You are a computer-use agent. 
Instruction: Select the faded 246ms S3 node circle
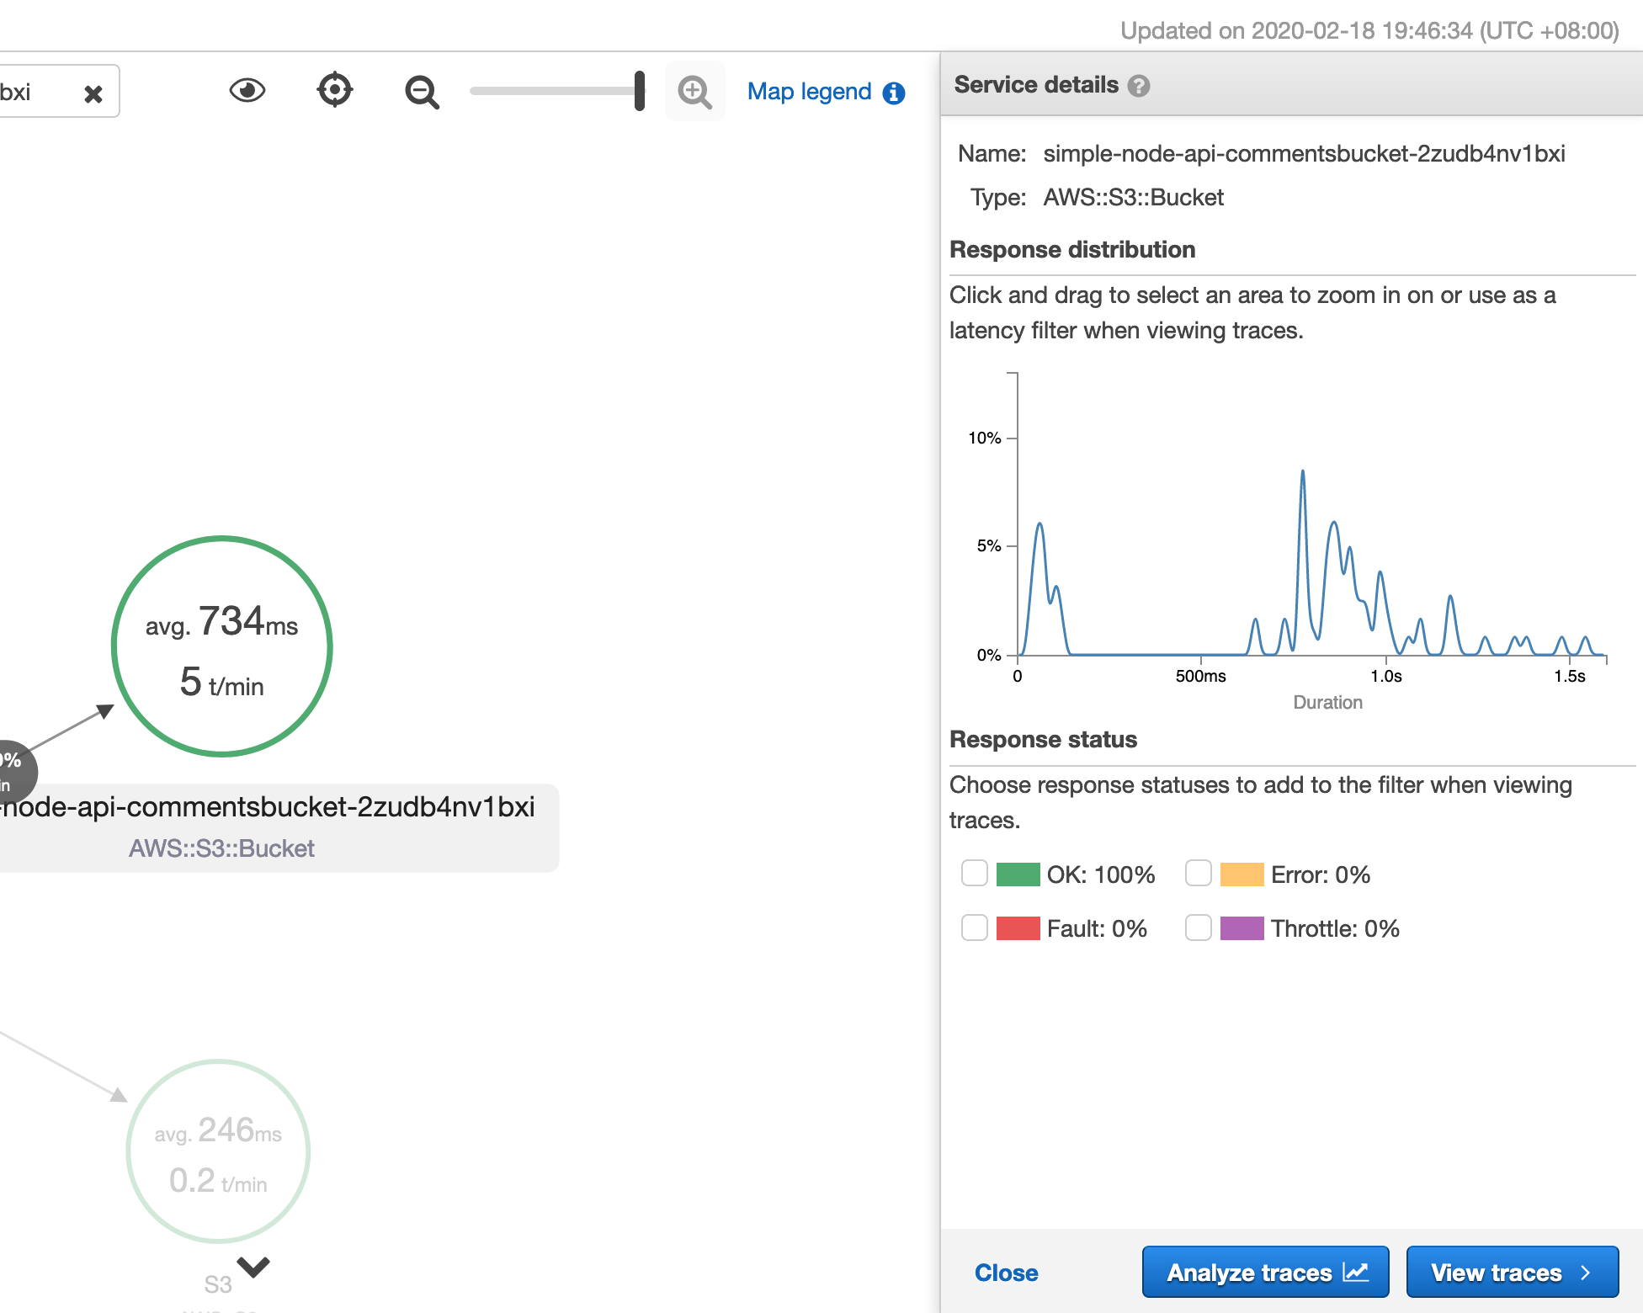(x=219, y=1151)
